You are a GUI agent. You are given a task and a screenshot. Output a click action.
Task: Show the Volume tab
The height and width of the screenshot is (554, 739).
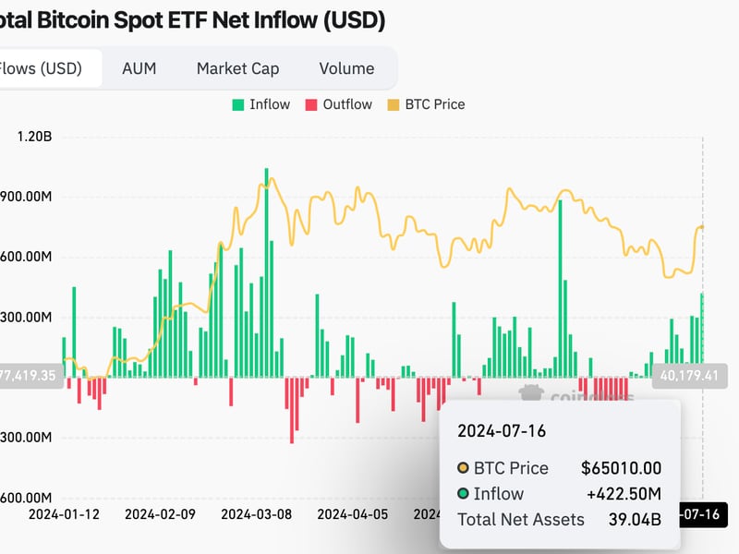tap(346, 68)
